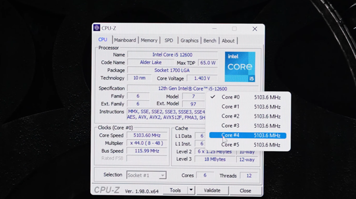Open the About tab

(x=228, y=41)
